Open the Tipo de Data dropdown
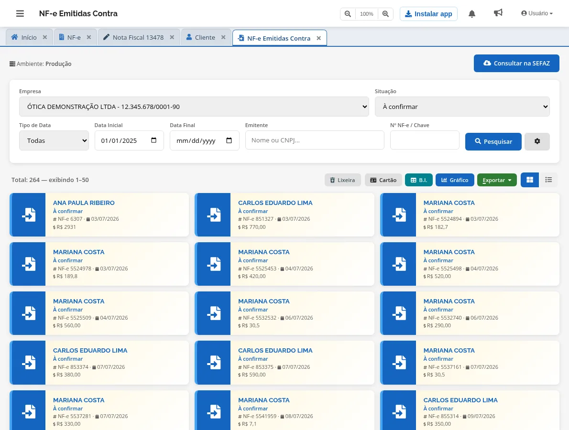 pos(54,140)
